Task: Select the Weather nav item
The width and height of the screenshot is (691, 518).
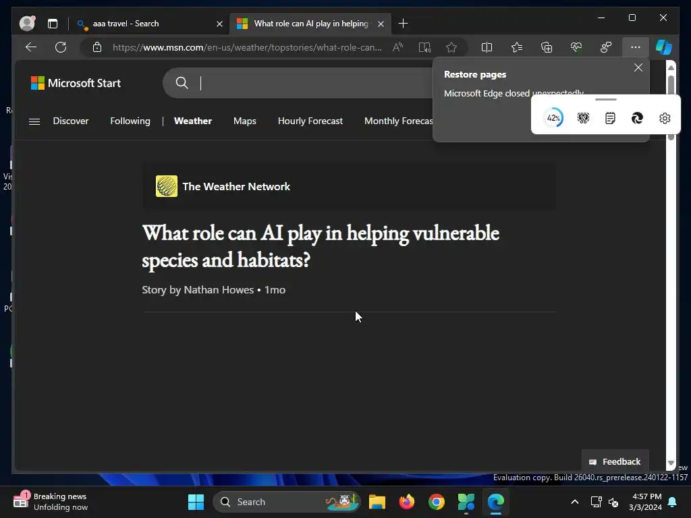Action: [x=192, y=121]
